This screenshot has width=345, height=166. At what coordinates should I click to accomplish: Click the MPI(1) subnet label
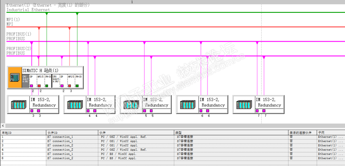pos(13,22)
